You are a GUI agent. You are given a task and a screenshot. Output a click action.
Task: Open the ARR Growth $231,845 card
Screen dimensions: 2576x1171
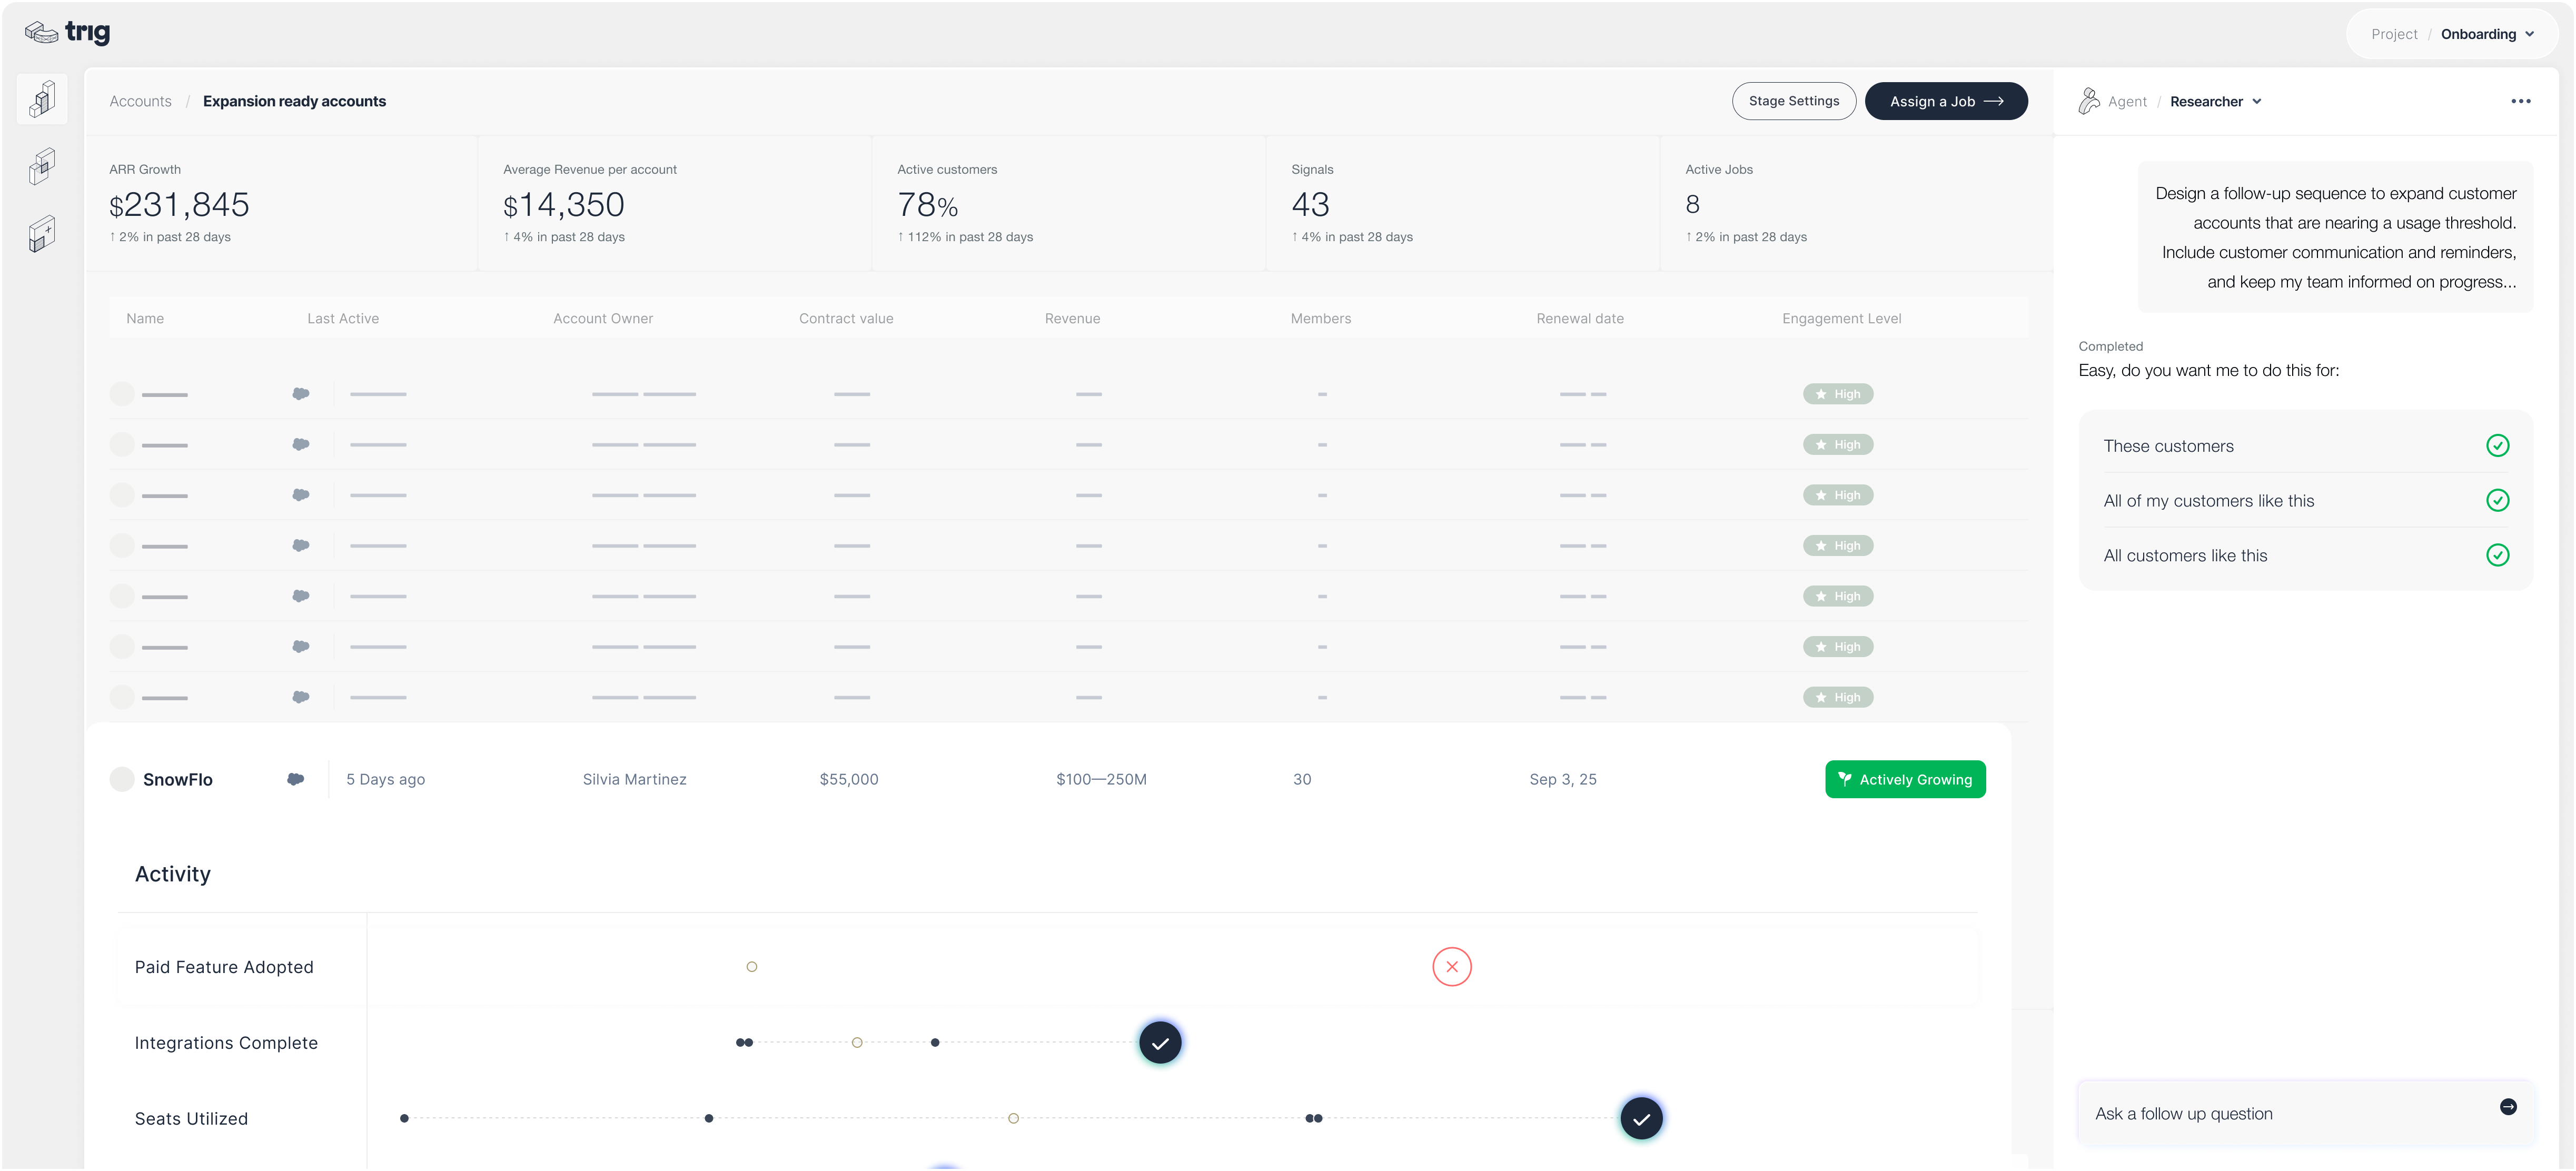pos(281,203)
